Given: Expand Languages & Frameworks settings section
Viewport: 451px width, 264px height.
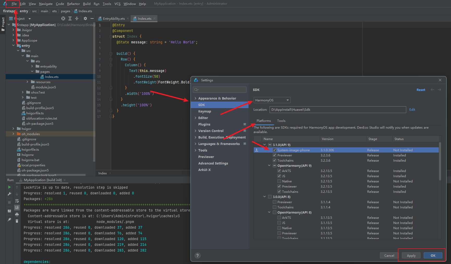Looking at the screenshot, I should pos(195,144).
